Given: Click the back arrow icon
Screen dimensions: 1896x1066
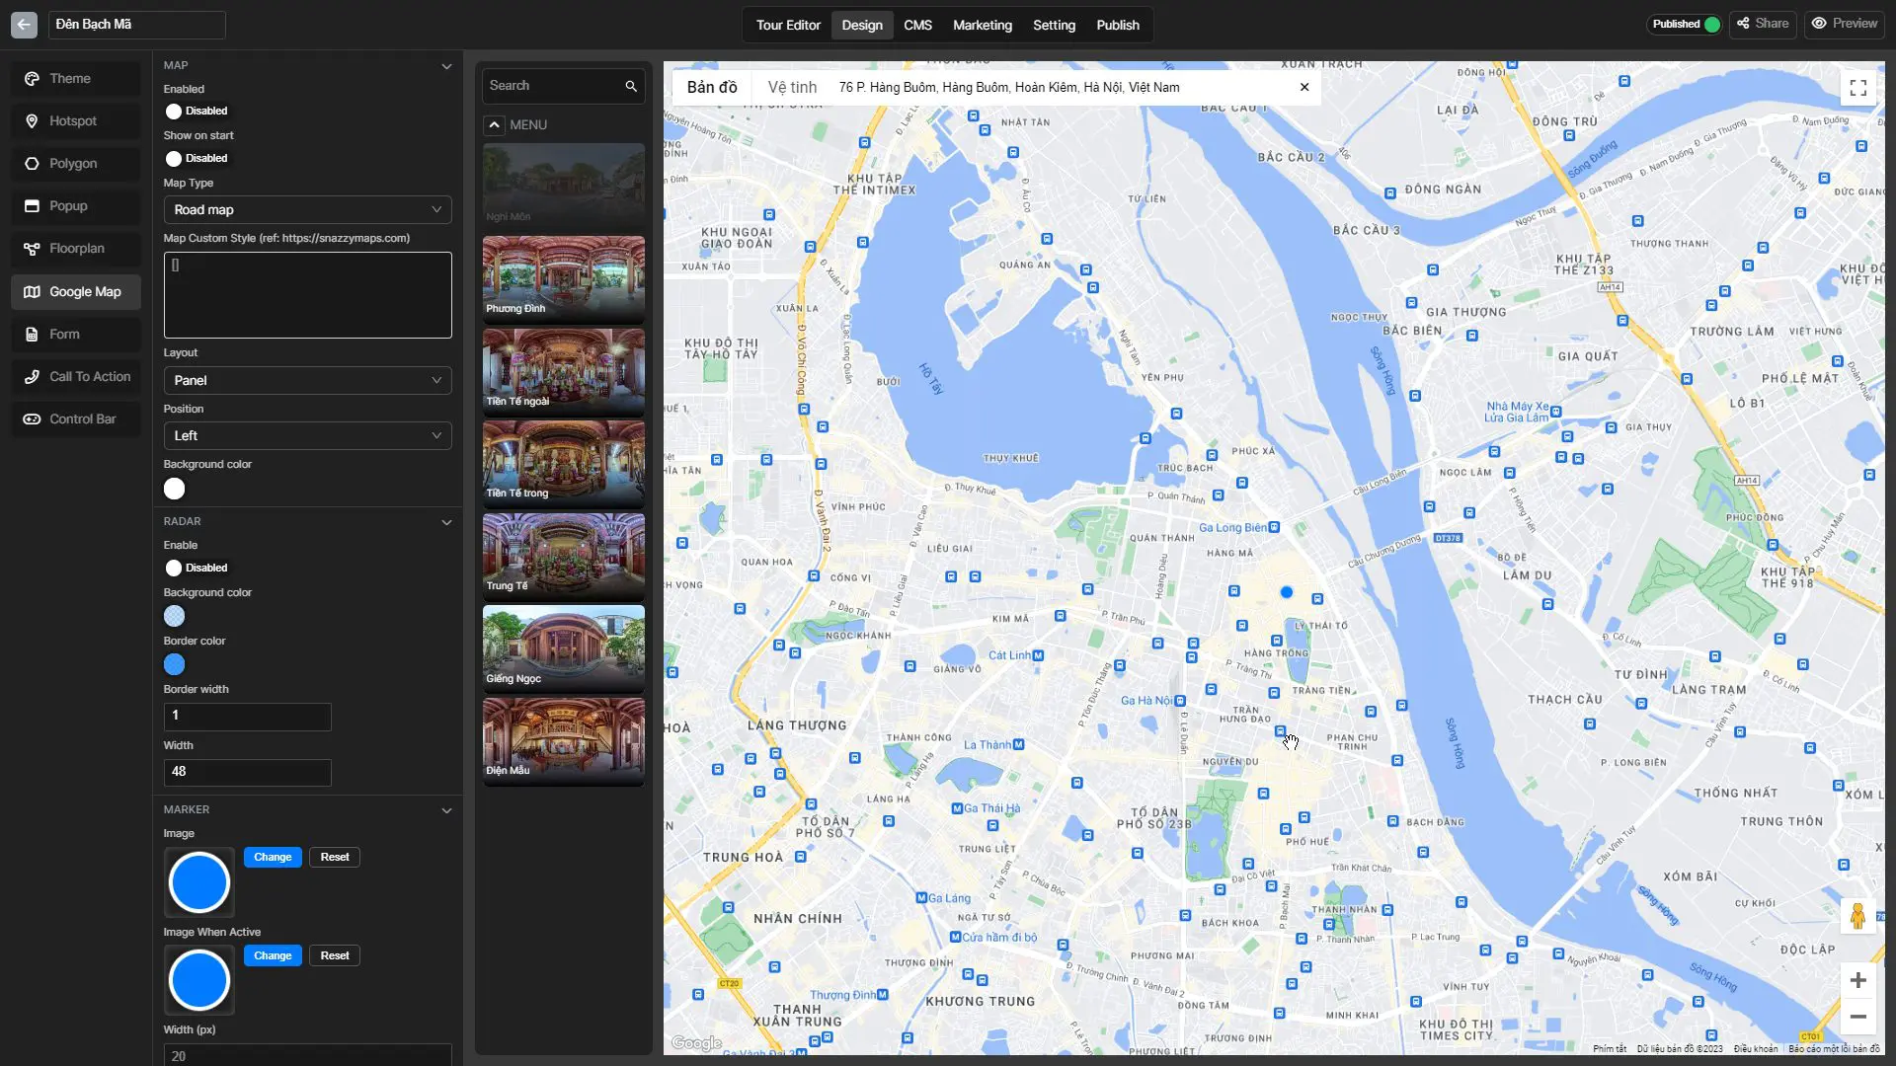Looking at the screenshot, I should coord(24,25).
